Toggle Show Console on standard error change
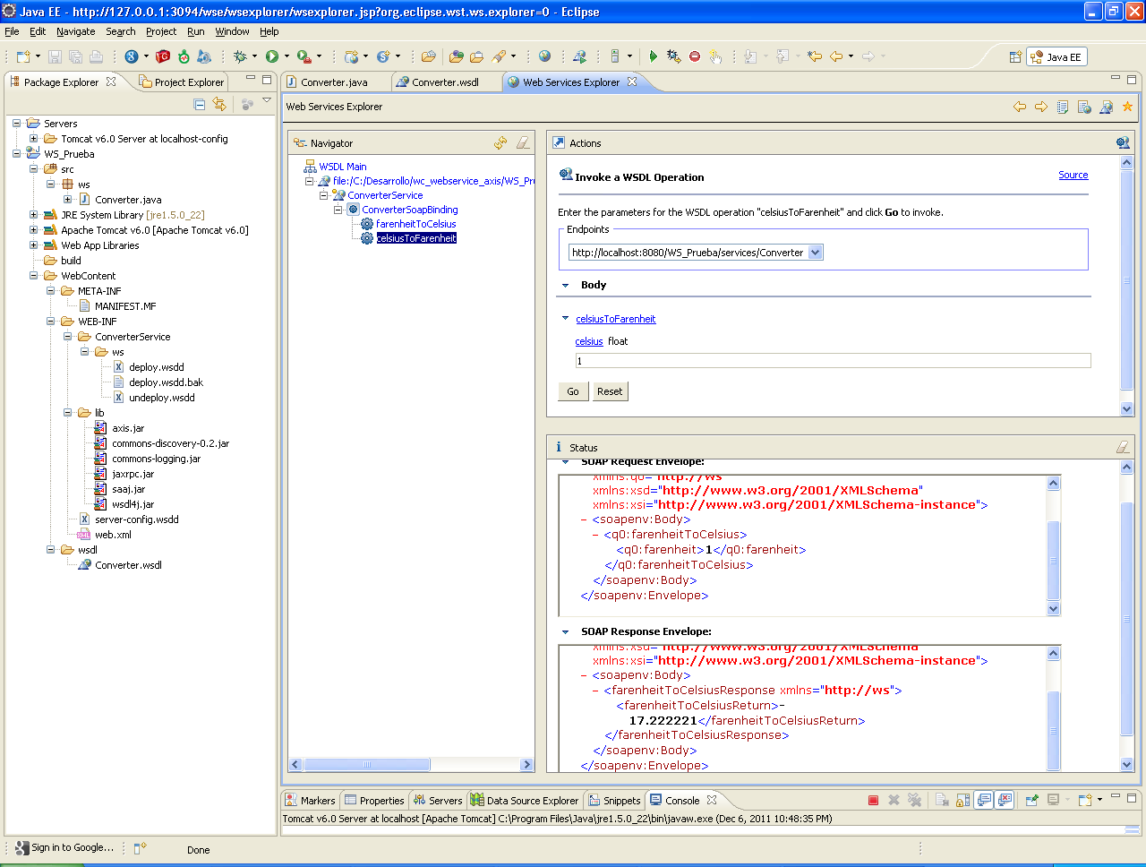The height and width of the screenshot is (867, 1146). pyautogui.click(x=1005, y=800)
